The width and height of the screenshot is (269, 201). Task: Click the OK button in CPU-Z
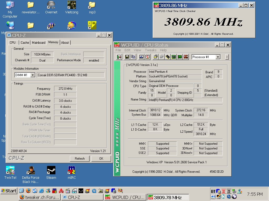click(101, 158)
